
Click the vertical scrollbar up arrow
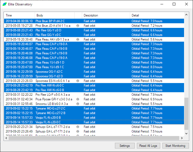[x=186, y=15]
